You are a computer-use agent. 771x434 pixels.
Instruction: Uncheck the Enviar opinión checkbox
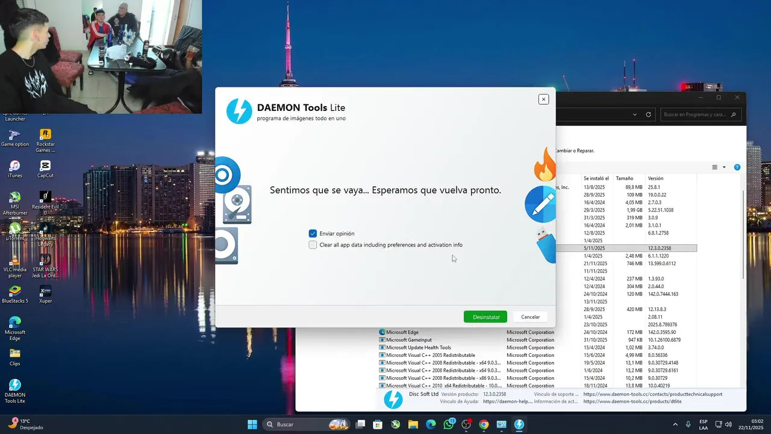pyautogui.click(x=313, y=233)
